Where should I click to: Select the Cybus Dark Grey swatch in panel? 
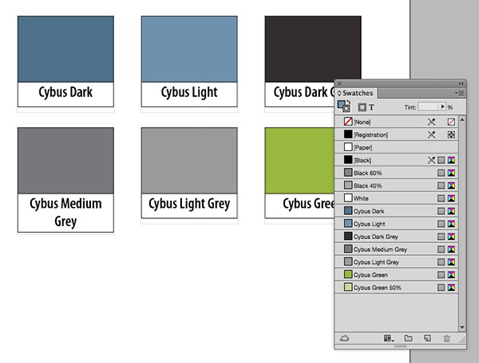(x=396, y=237)
